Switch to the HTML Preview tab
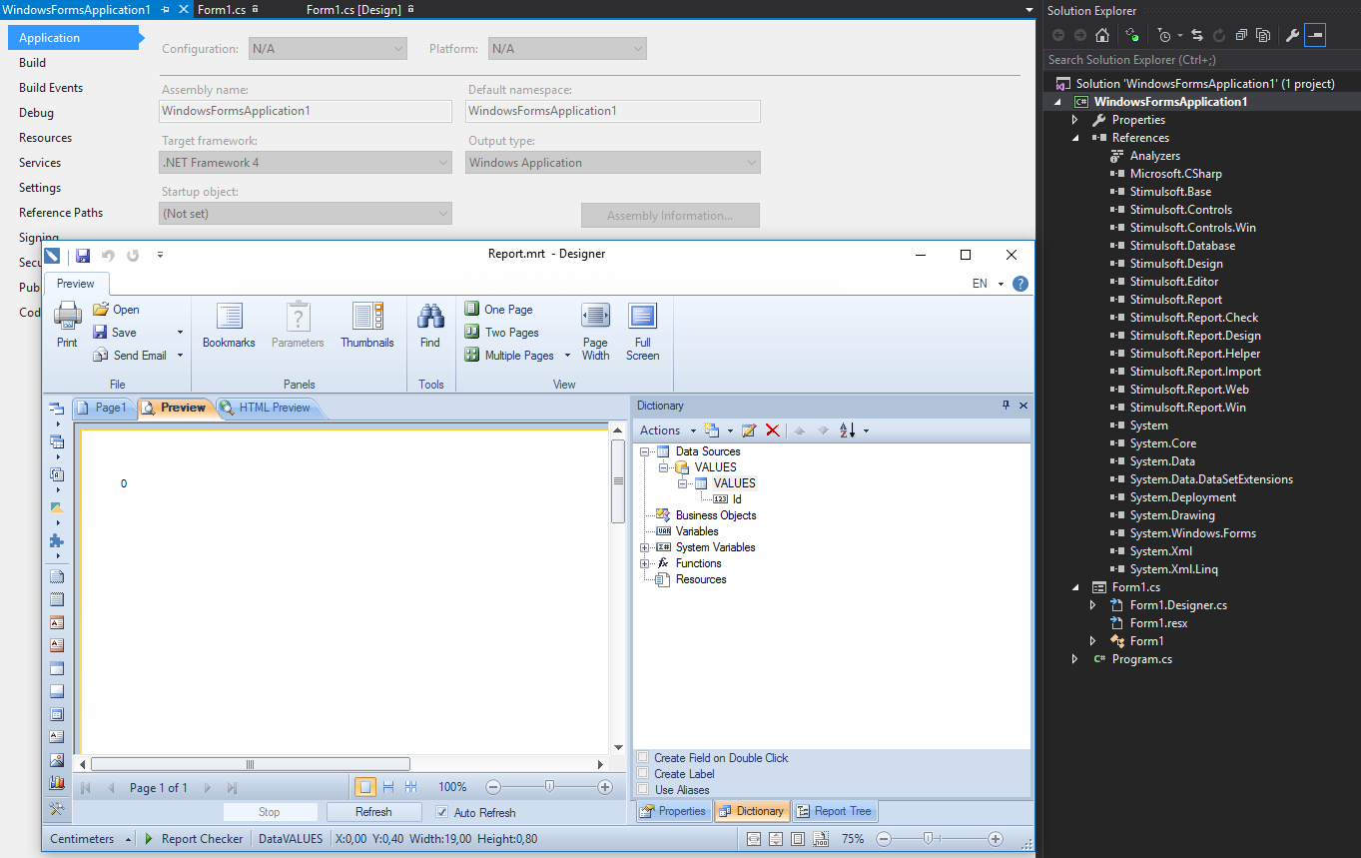Image resolution: width=1361 pixels, height=858 pixels. click(x=267, y=408)
